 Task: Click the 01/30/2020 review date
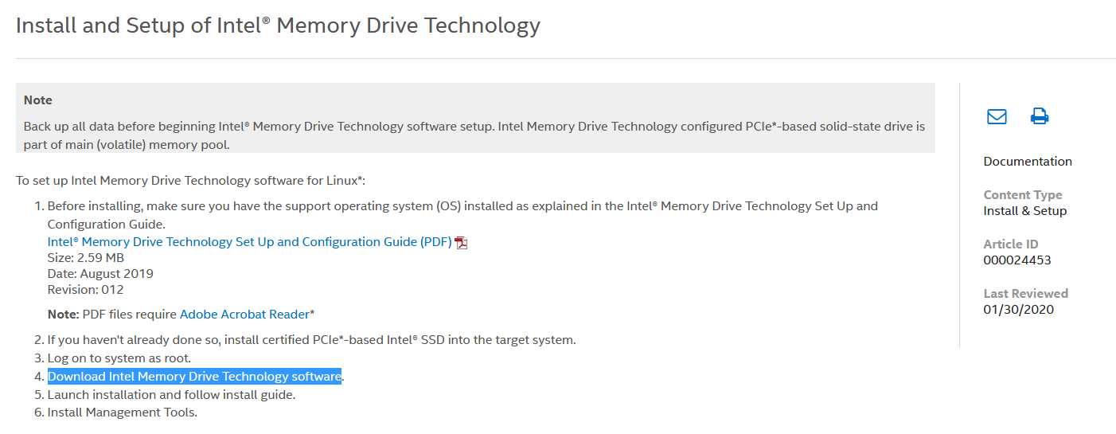tap(1019, 310)
